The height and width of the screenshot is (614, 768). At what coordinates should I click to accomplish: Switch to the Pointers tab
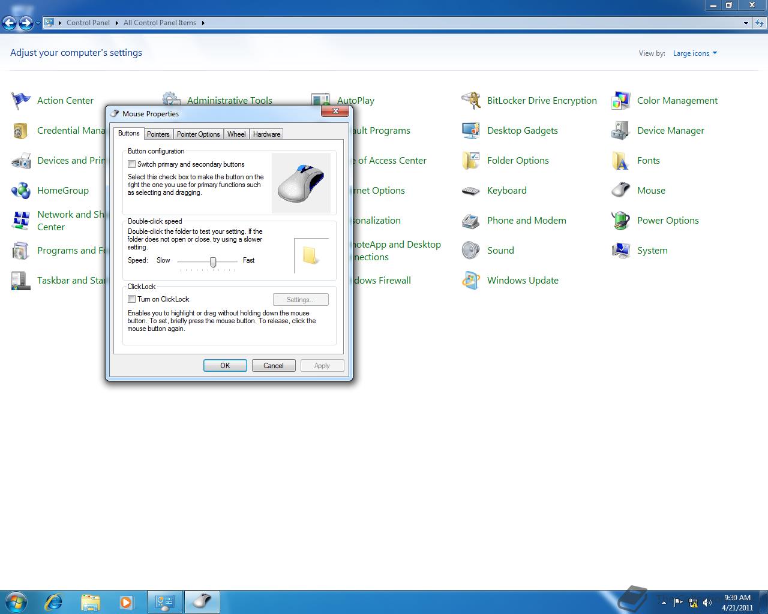click(x=158, y=134)
